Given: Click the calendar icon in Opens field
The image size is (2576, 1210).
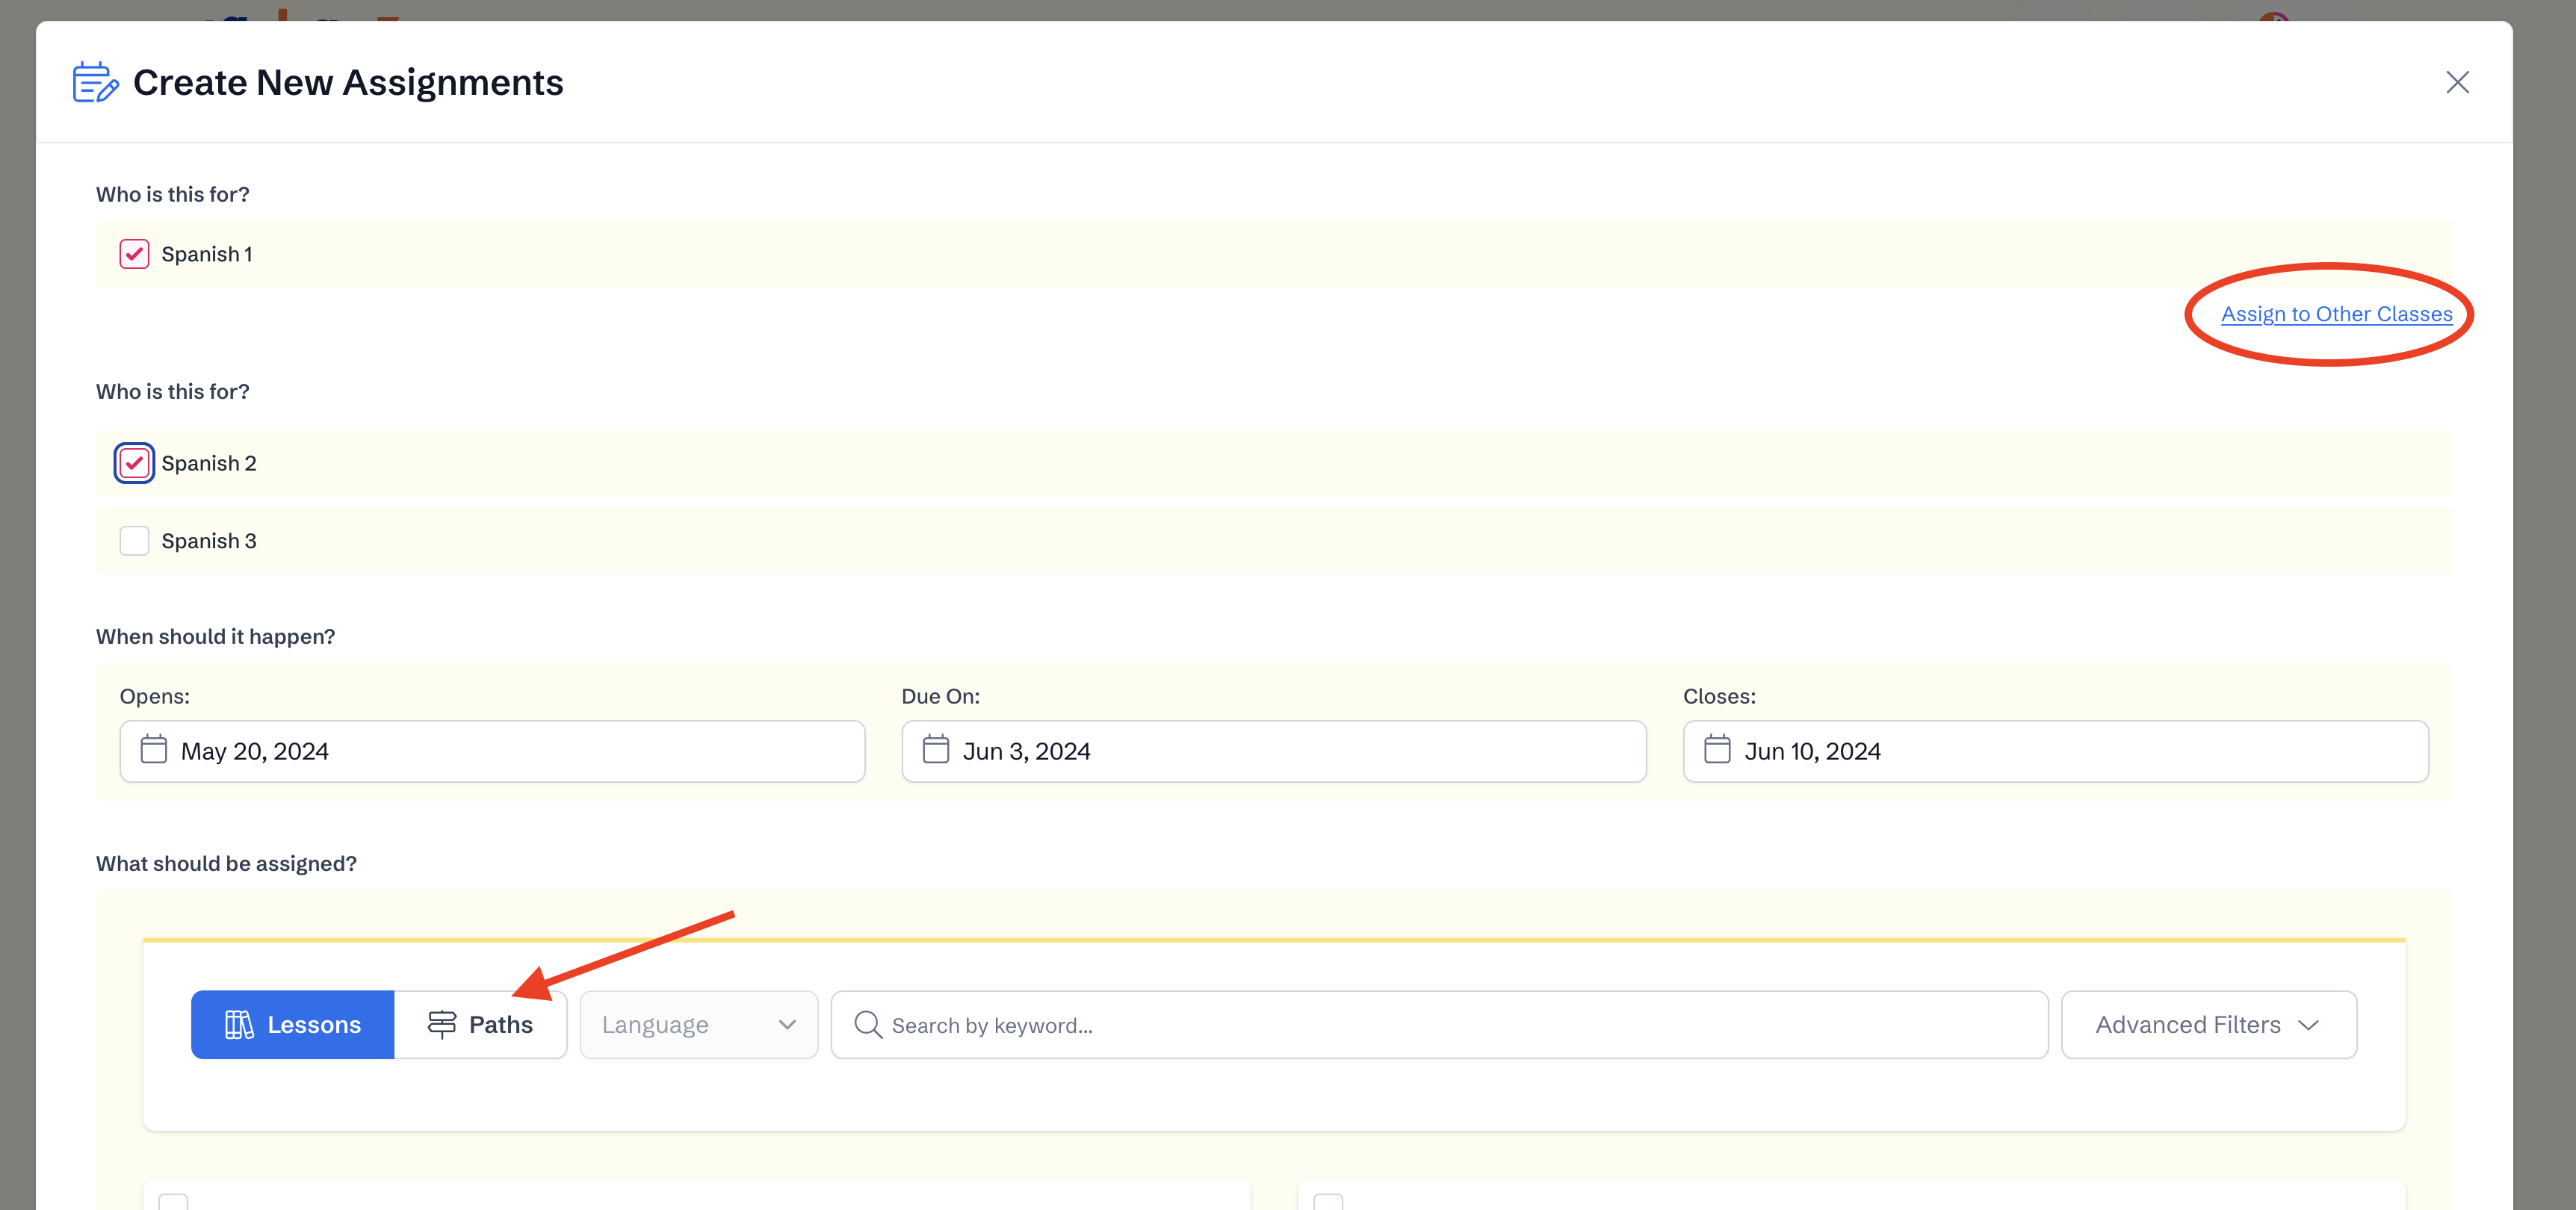Looking at the screenshot, I should (153, 750).
